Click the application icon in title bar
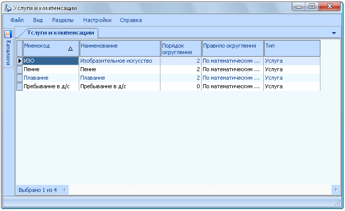 click(x=8, y=8)
